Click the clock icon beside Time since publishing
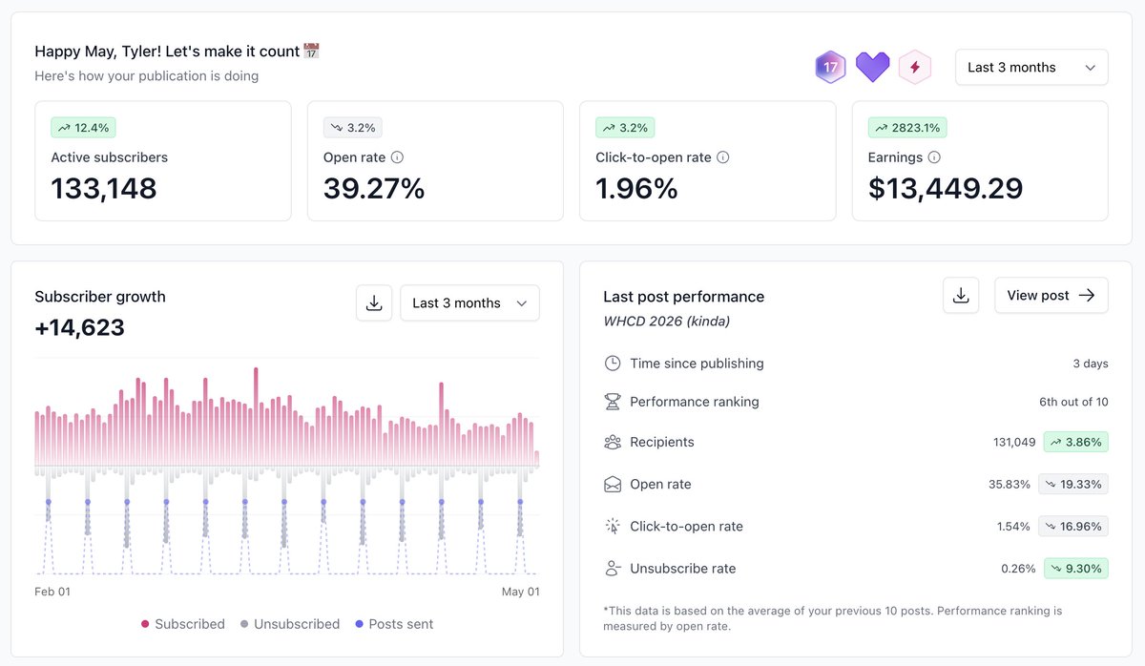Screen dimensions: 1145x666 [x=613, y=364]
